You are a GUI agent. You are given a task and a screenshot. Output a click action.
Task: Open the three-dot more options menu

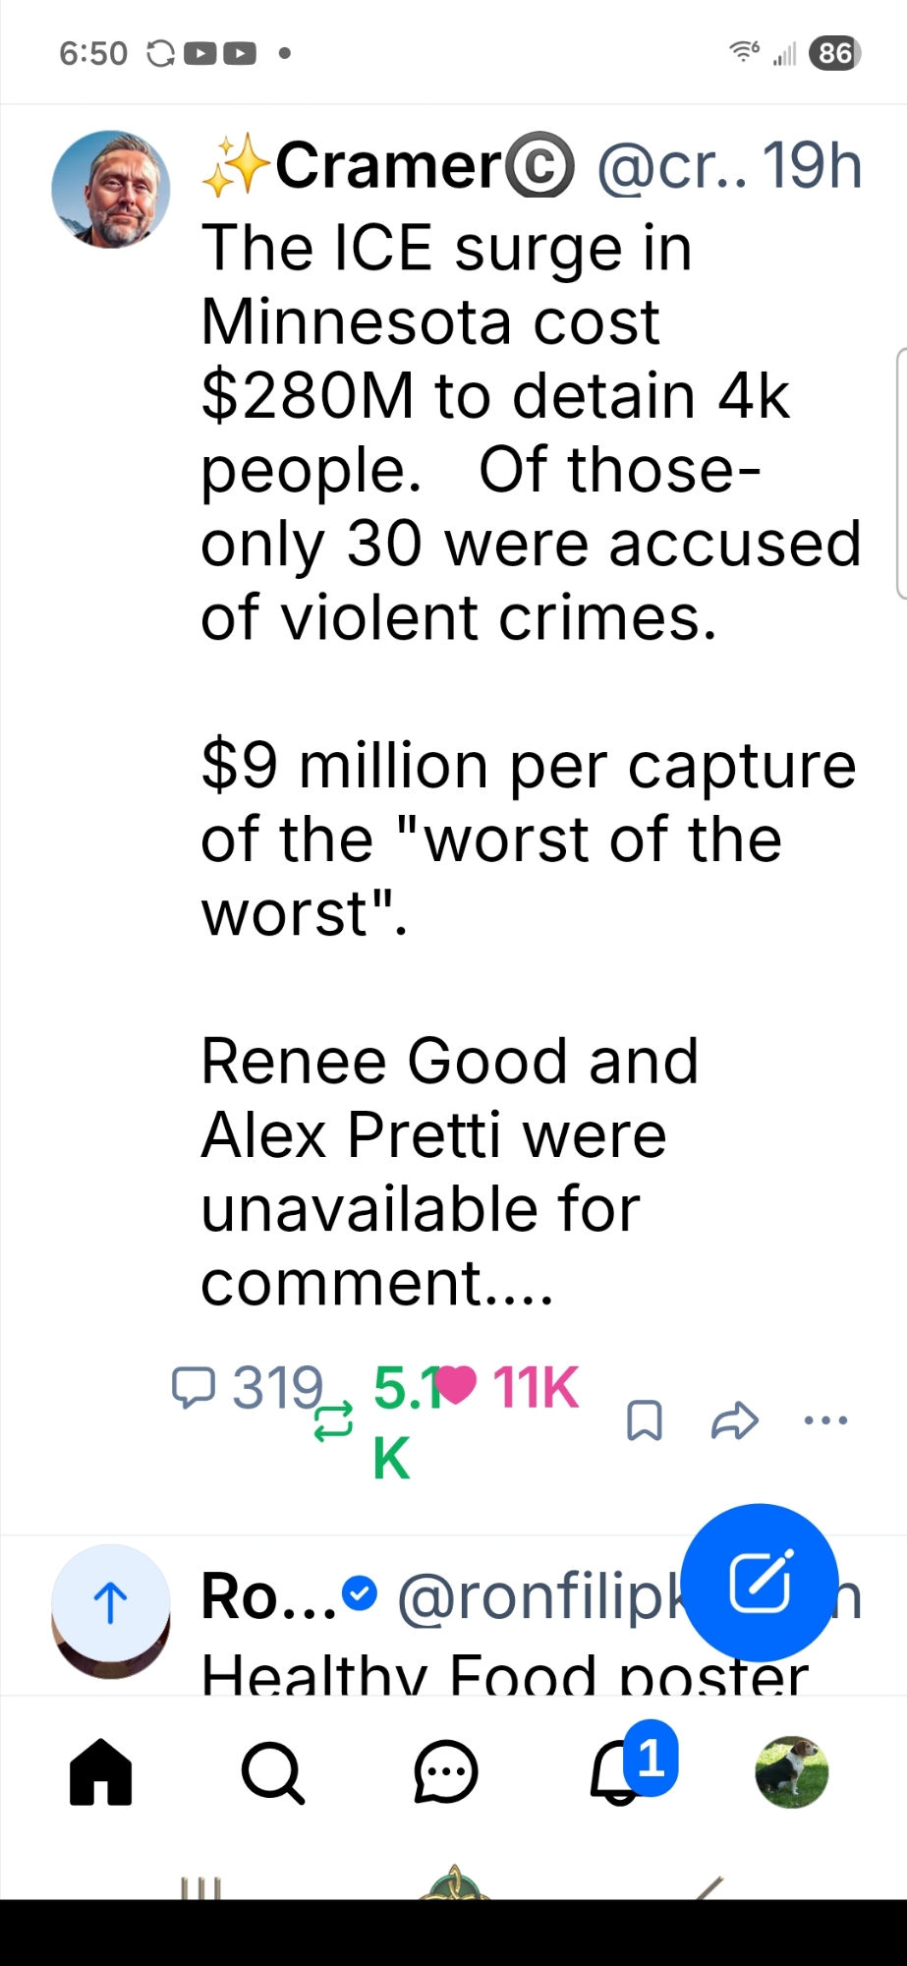(825, 1420)
